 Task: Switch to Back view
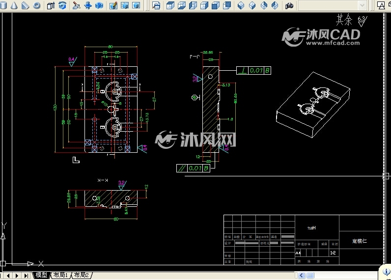[x=227, y=5]
